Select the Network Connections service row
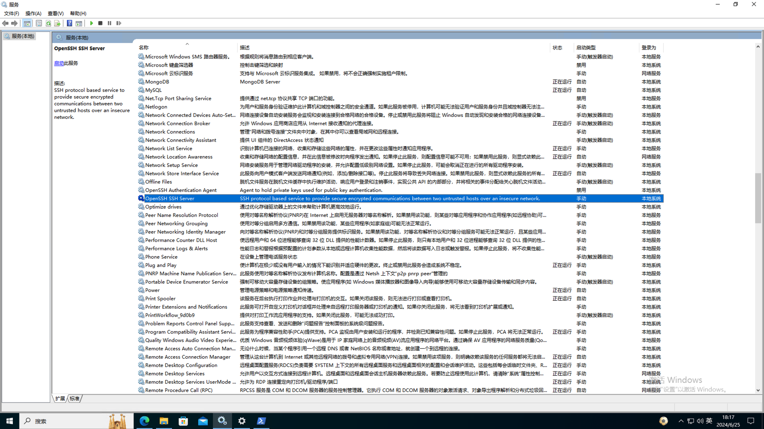Screen dimensions: 764x429 point(400,132)
